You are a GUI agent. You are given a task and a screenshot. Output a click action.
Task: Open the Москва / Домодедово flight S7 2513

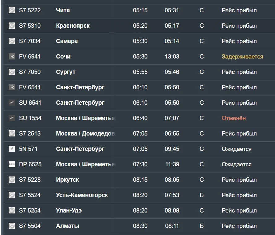(x=139, y=133)
